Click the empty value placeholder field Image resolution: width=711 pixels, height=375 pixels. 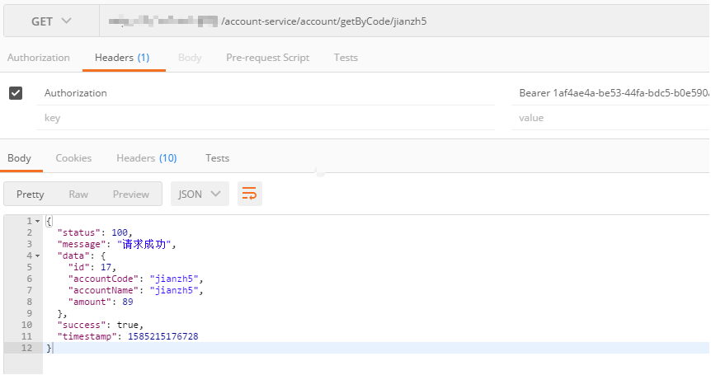click(x=610, y=118)
